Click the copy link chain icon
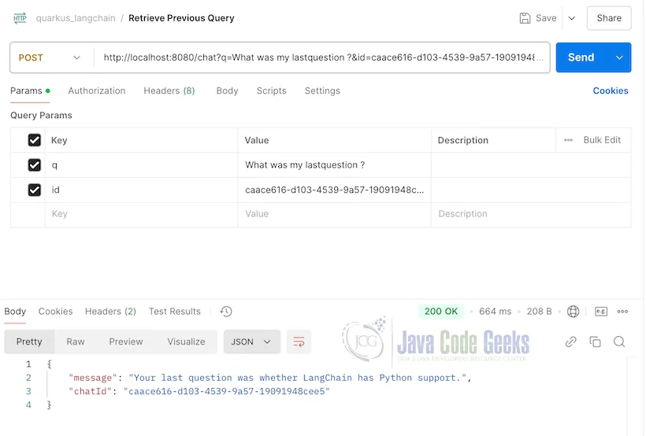646x436 pixels. tap(570, 342)
